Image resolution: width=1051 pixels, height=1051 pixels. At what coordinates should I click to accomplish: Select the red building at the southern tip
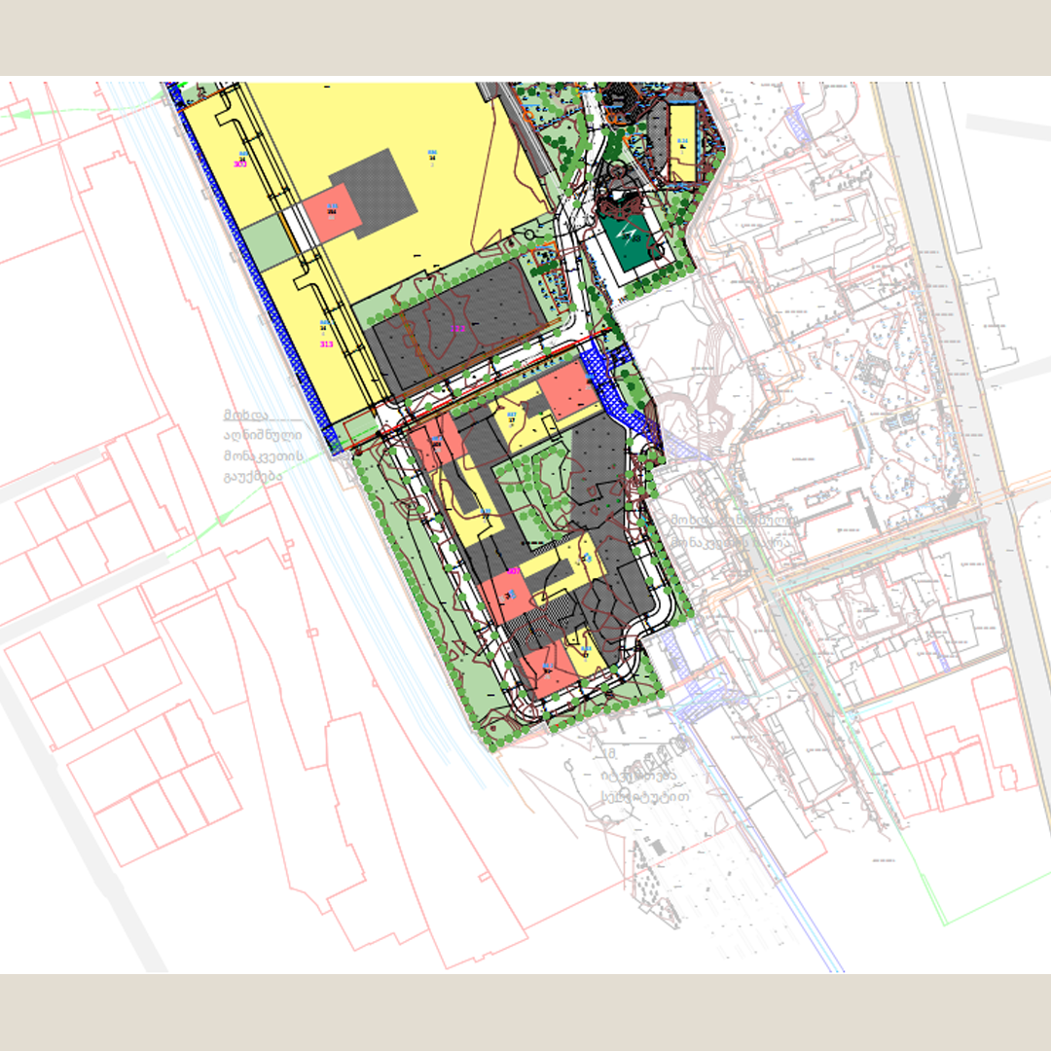click(x=548, y=670)
